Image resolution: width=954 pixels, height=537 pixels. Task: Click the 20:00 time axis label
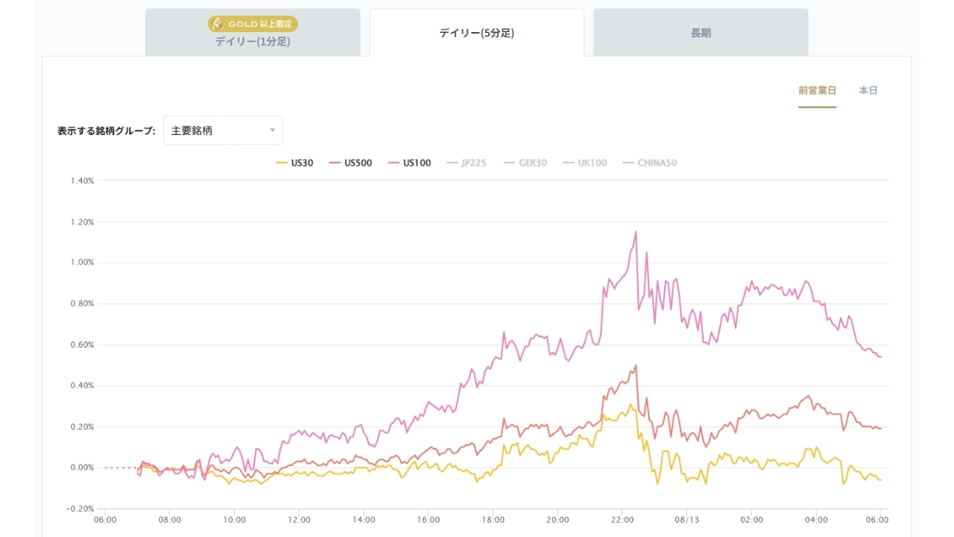[557, 520]
